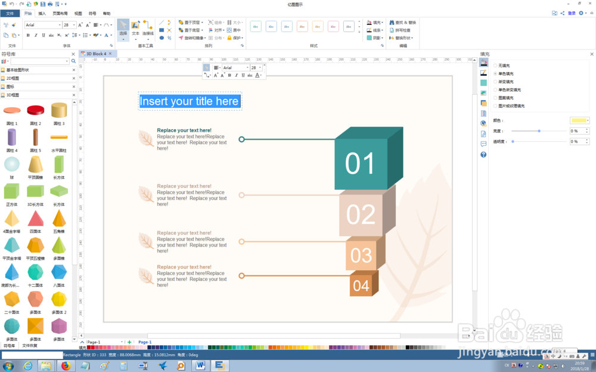This screenshot has width=596, height=372.
Task: Click 查找 & 替换 button
Action: coord(402,23)
